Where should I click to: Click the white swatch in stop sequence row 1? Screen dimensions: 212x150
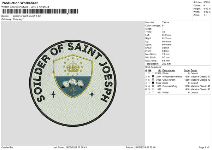coord(153,73)
